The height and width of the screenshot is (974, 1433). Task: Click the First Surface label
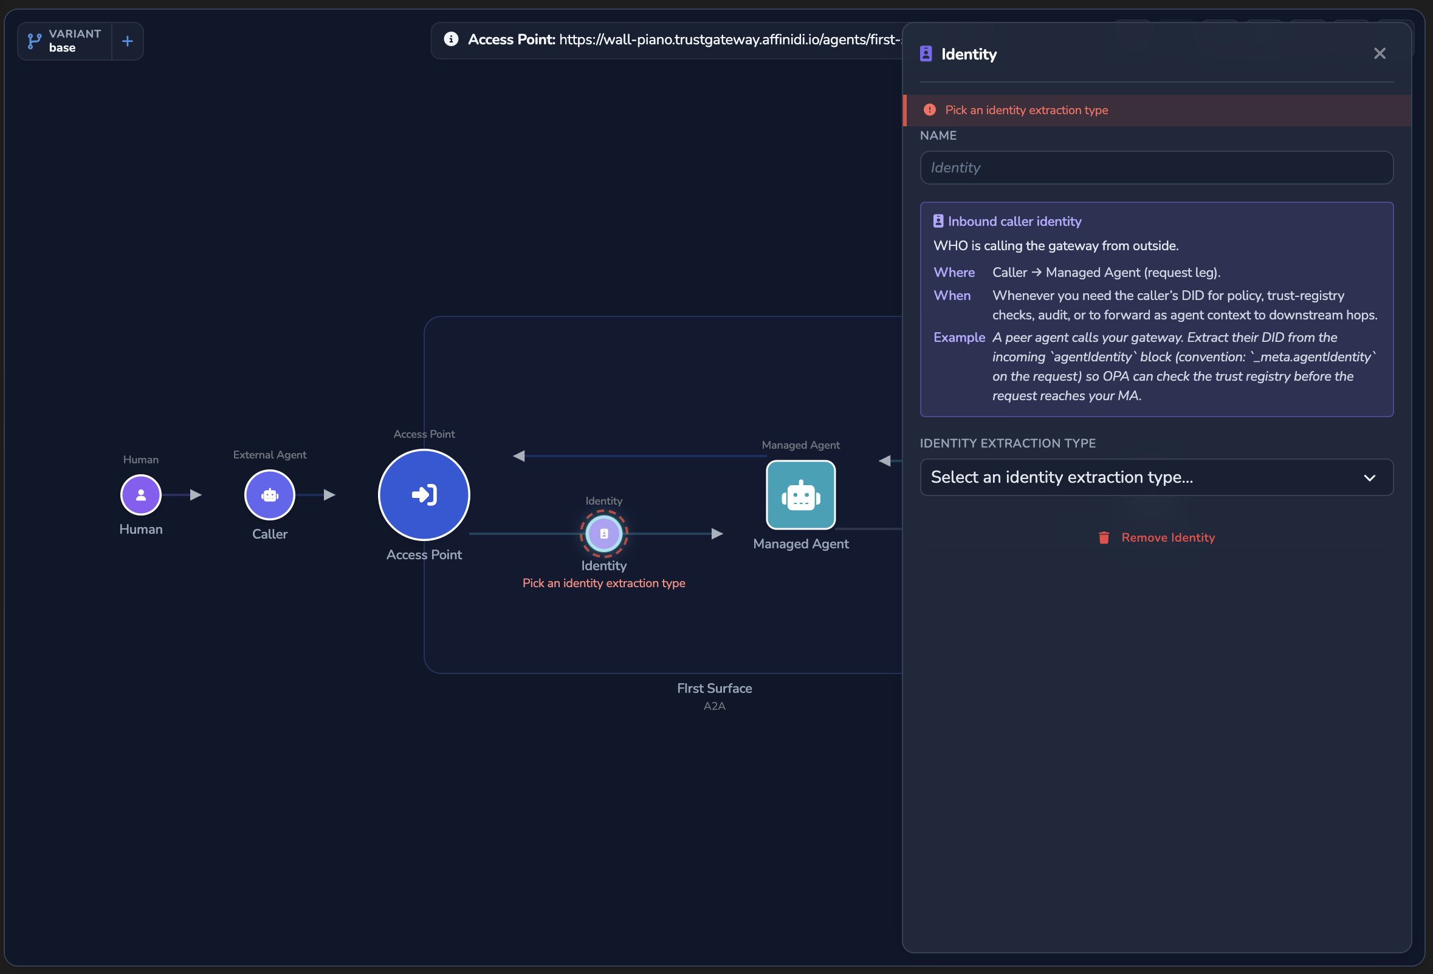714,688
